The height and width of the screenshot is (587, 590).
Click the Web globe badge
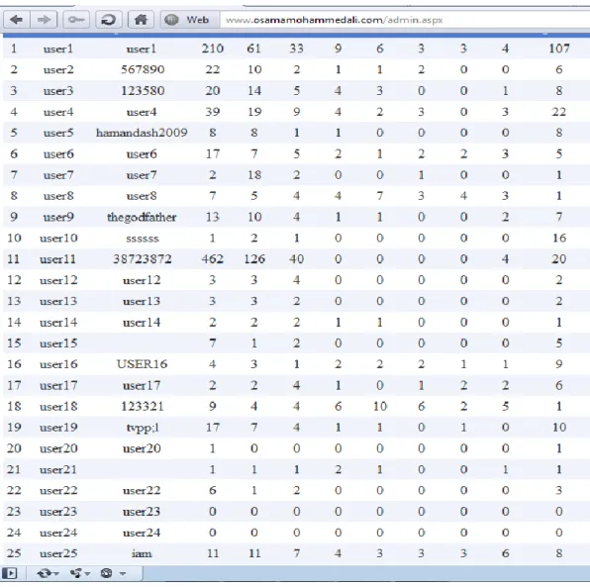190,20
